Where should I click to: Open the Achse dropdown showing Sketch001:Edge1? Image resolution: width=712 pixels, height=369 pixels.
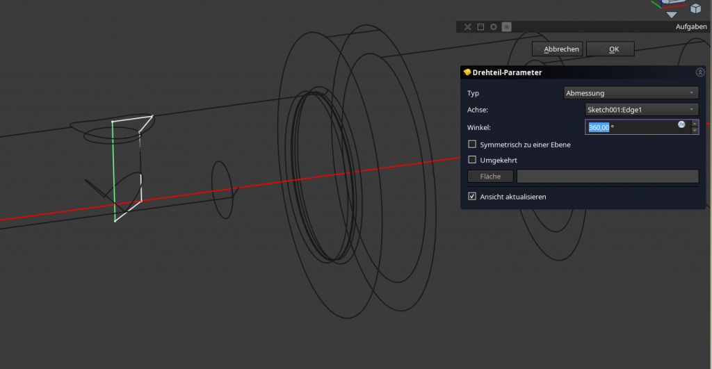(x=641, y=109)
